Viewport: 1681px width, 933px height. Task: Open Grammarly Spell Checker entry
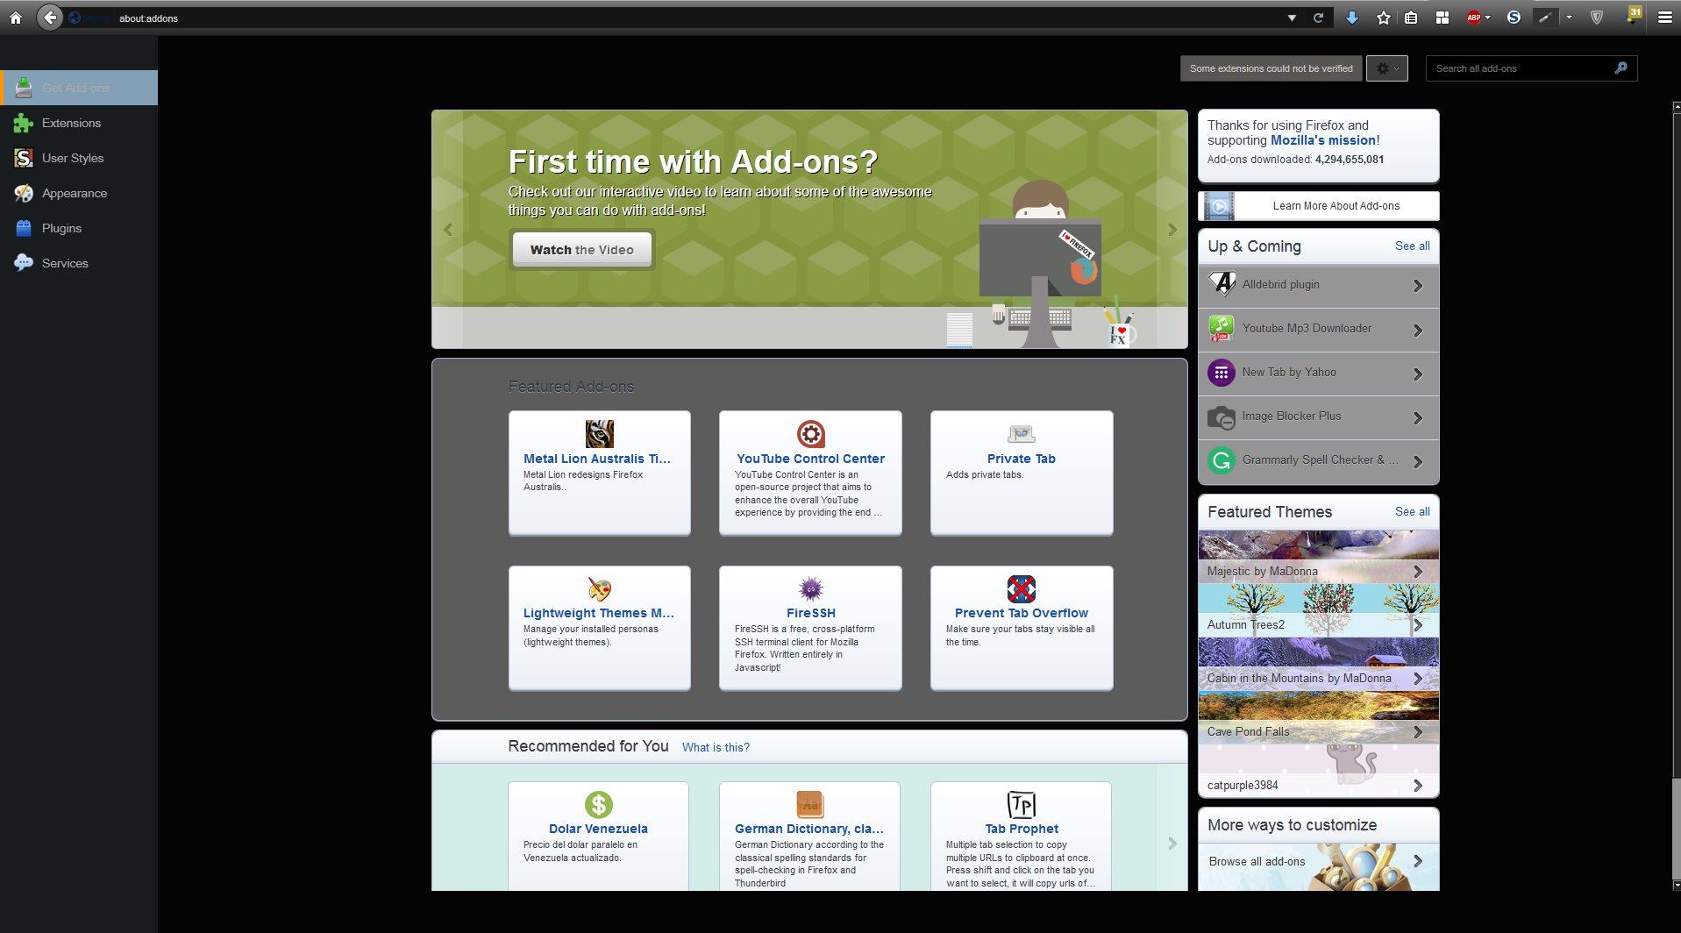click(1319, 461)
